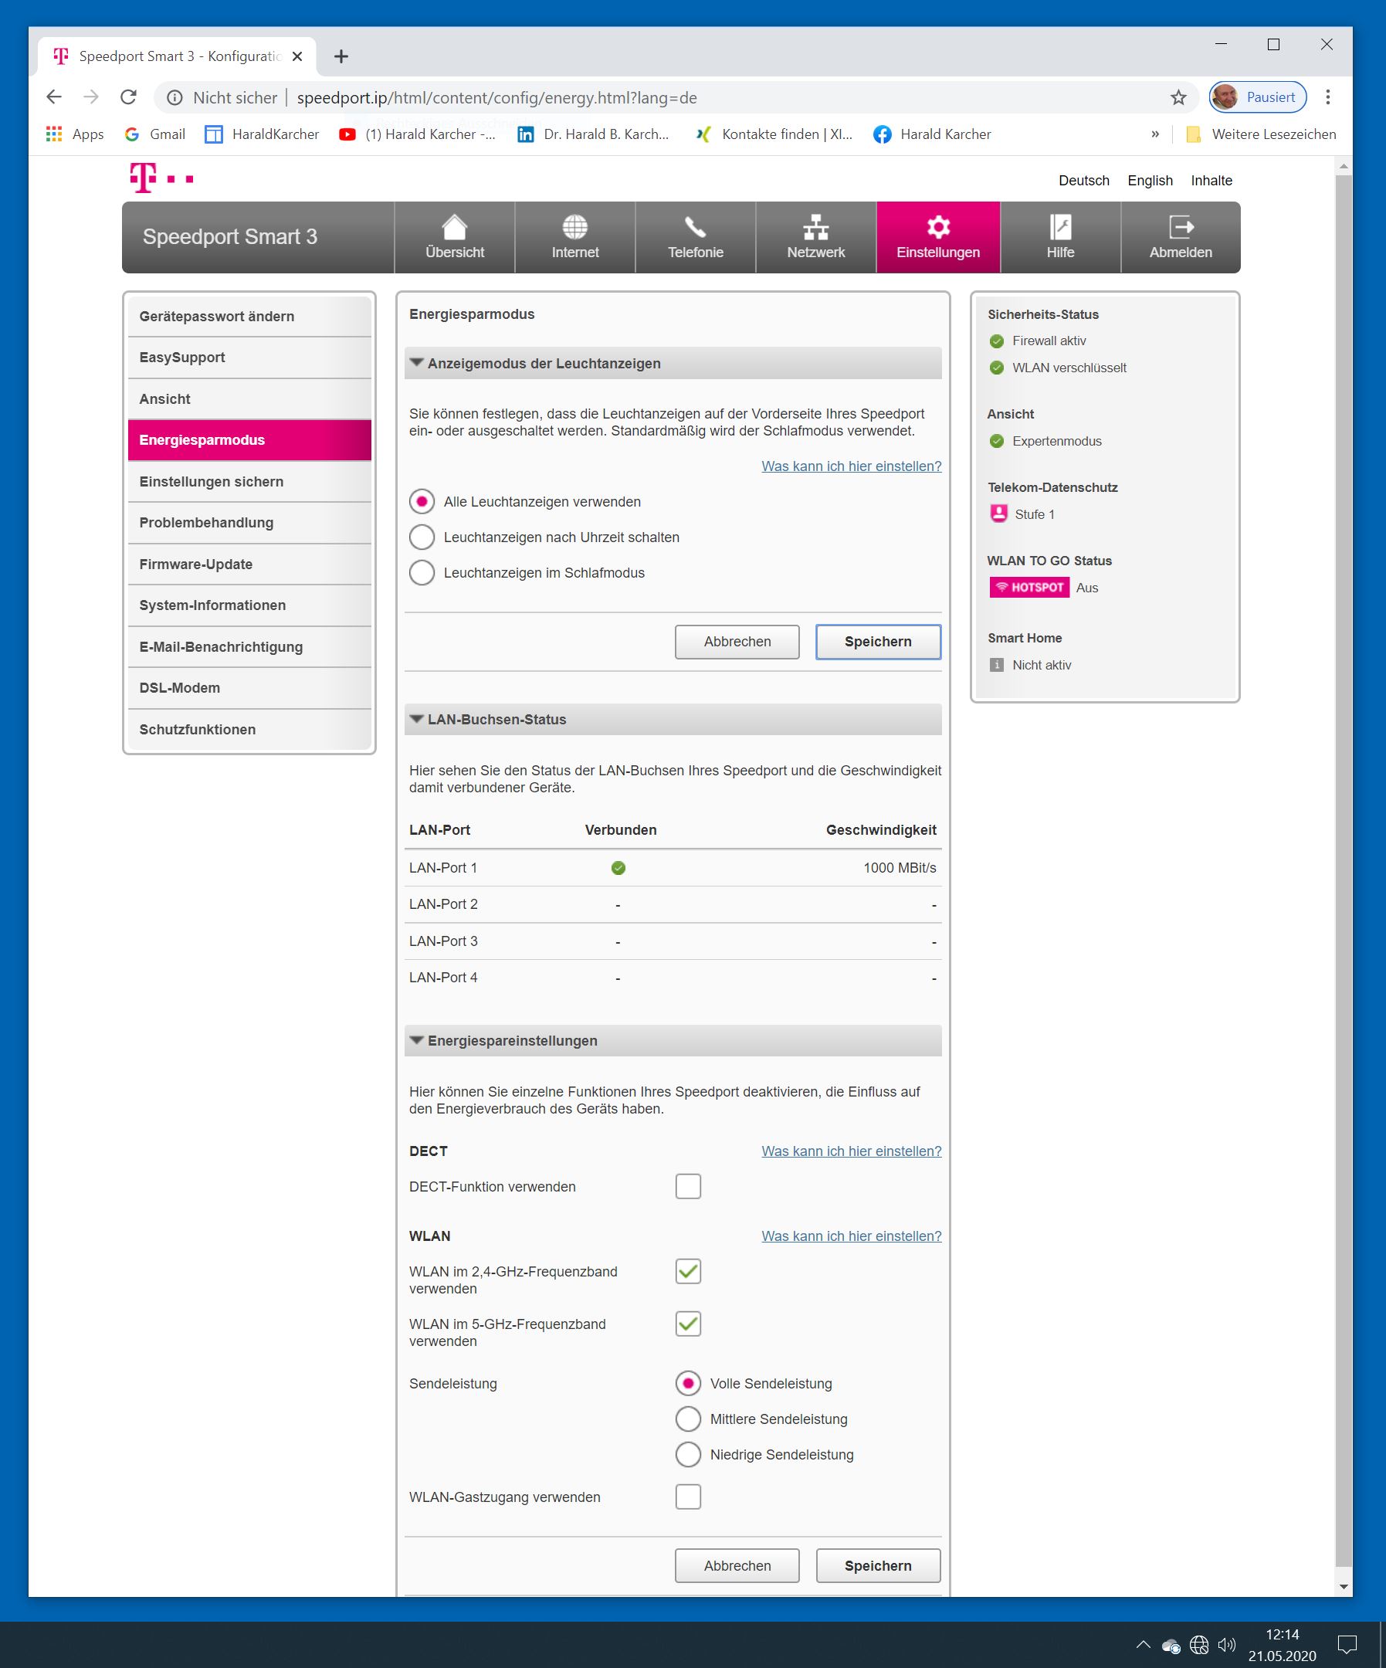
Task: Open the Windows notification center
Action: [x=1347, y=1644]
